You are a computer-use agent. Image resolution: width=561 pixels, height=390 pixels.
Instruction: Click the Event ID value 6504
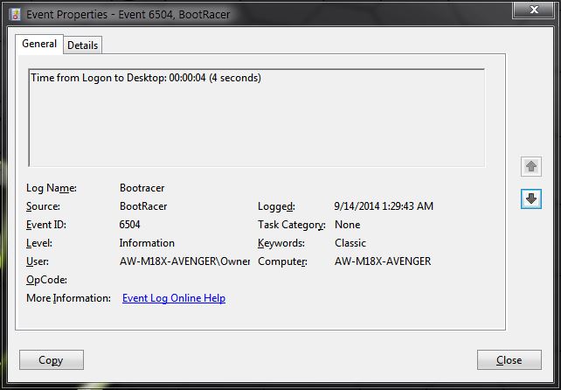(x=129, y=225)
